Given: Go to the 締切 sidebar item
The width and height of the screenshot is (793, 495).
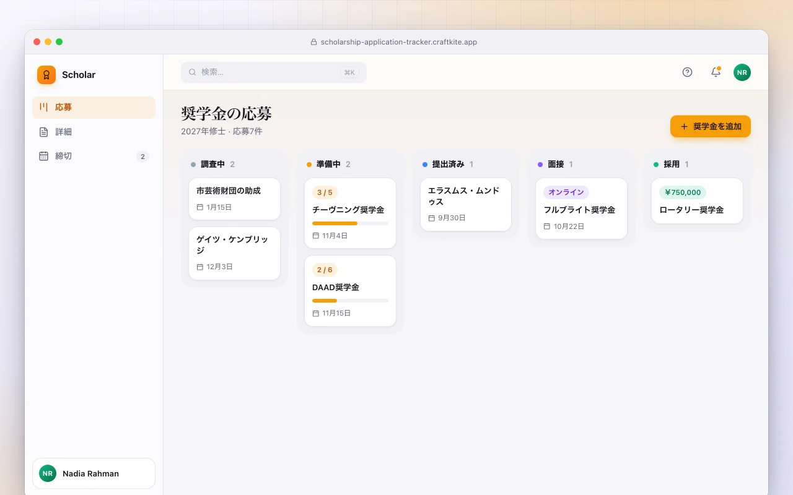Looking at the screenshot, I should pos(94,156).
